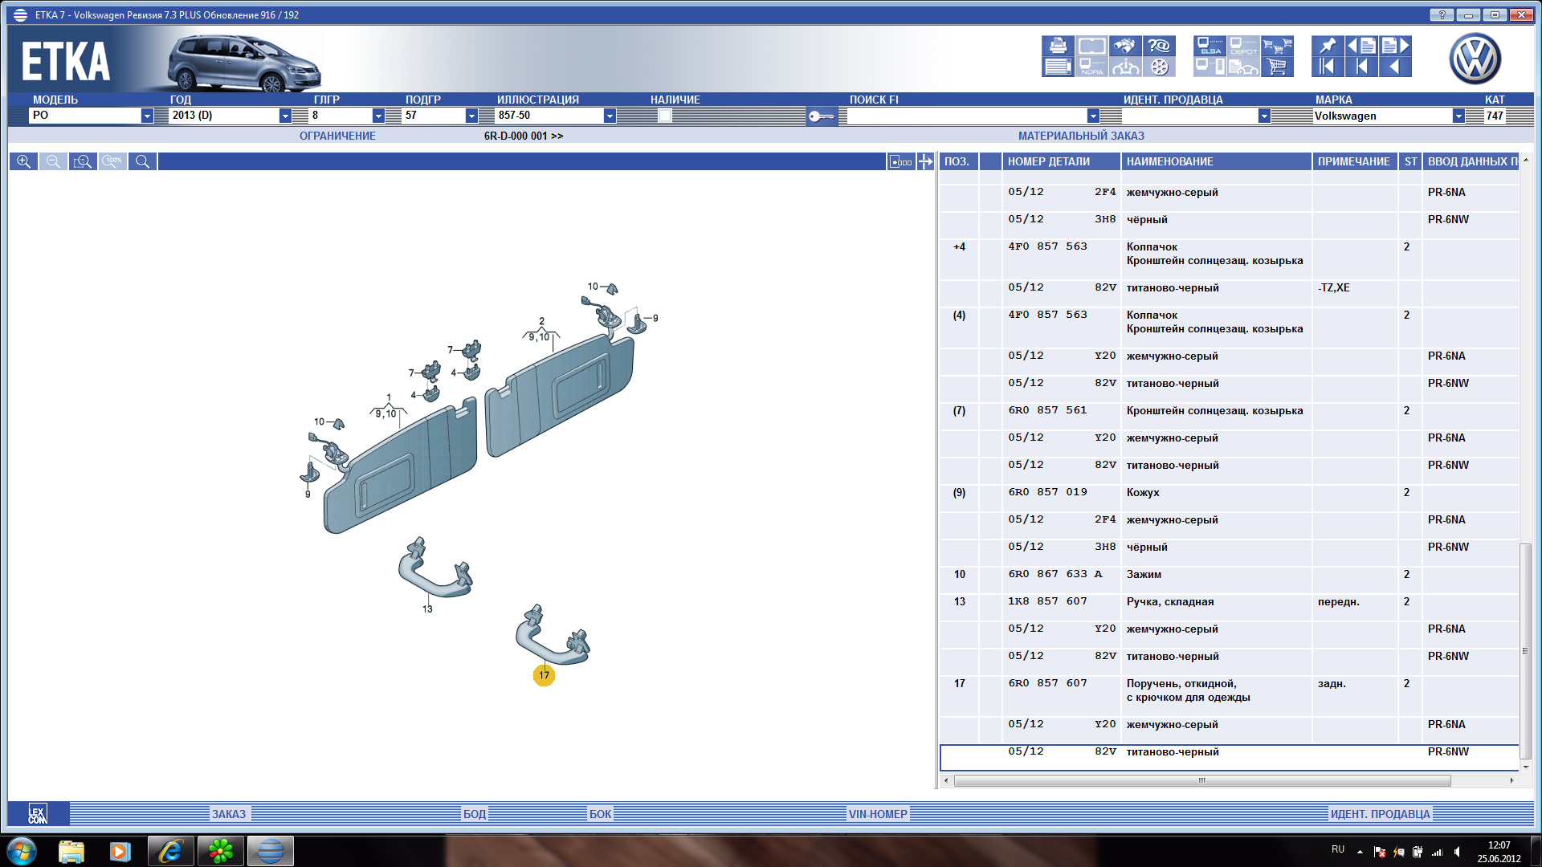The width and height of the screenshot is (1542, 867).
Task: Click the МАТЕРИАЛЬНЫЙ ЗАКАЗ link
Action: (1081, 136)
